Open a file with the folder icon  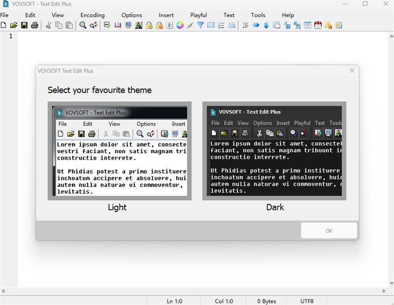14,25
